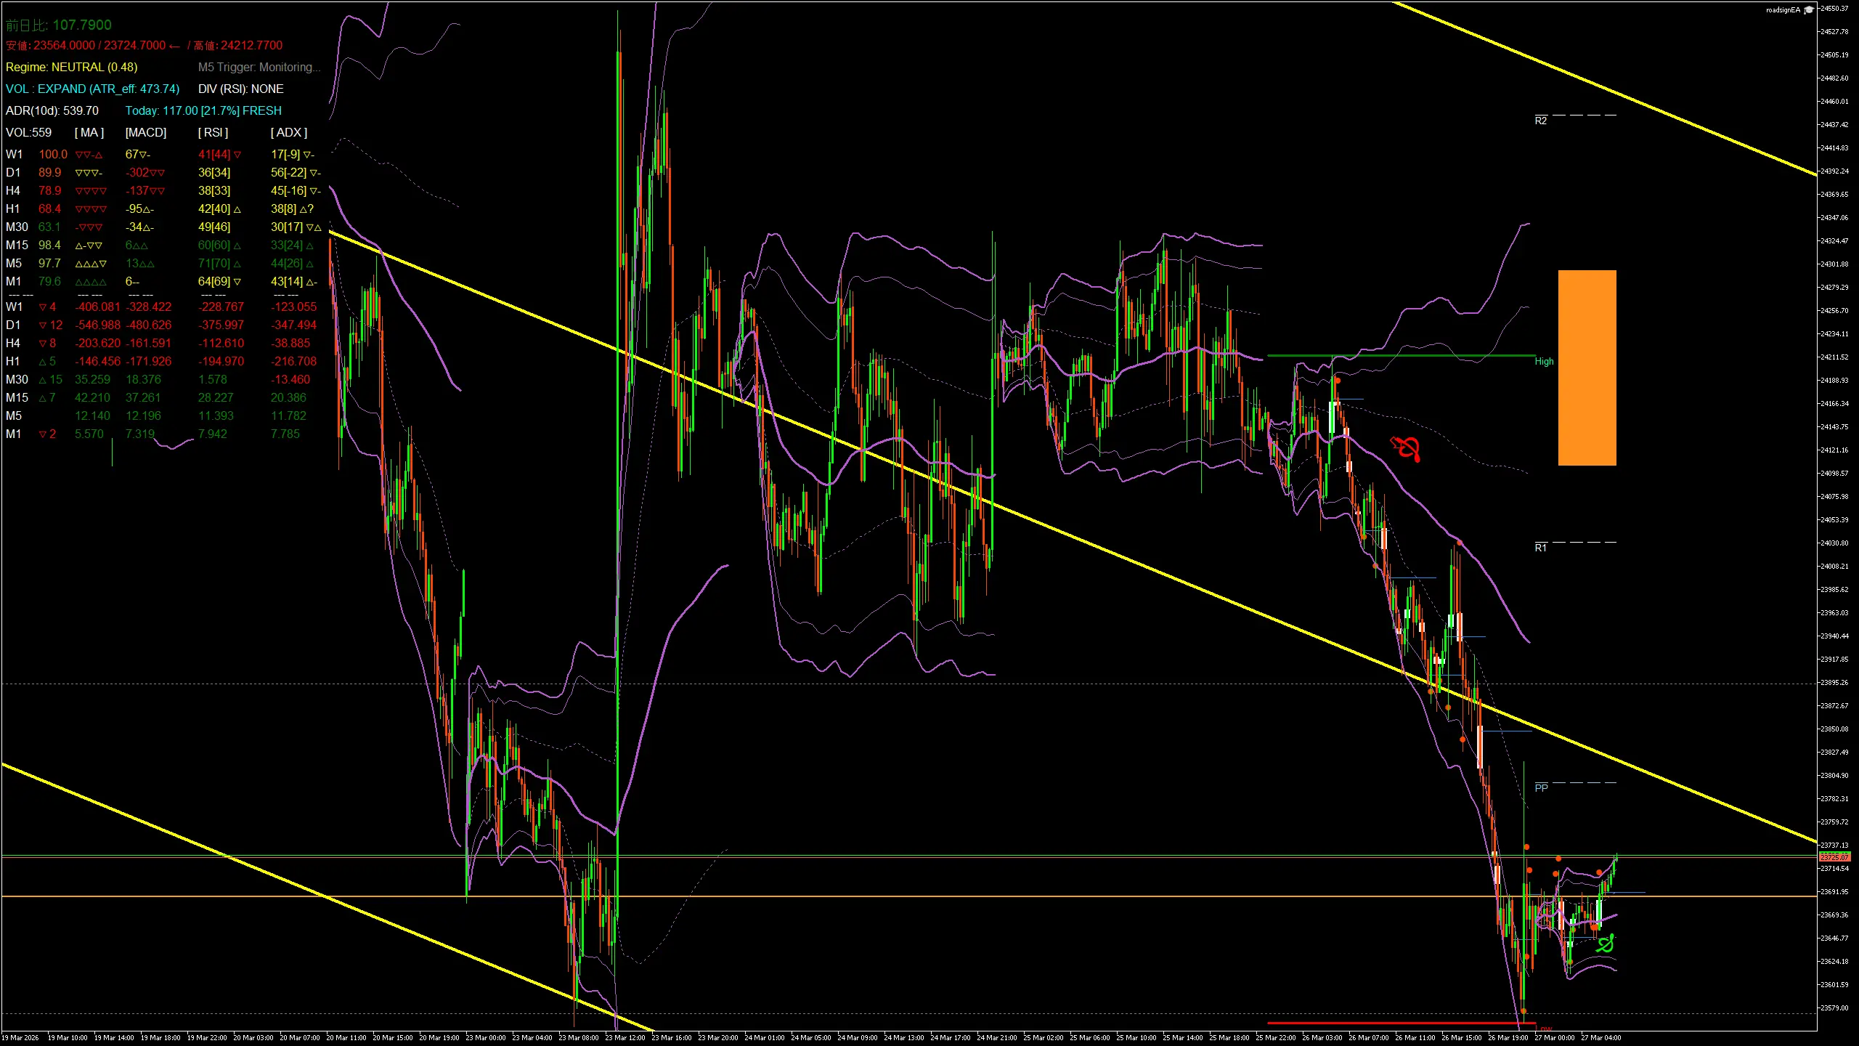Click the Regime: NEUTRAL (0.48) status text

coord(71,68)
